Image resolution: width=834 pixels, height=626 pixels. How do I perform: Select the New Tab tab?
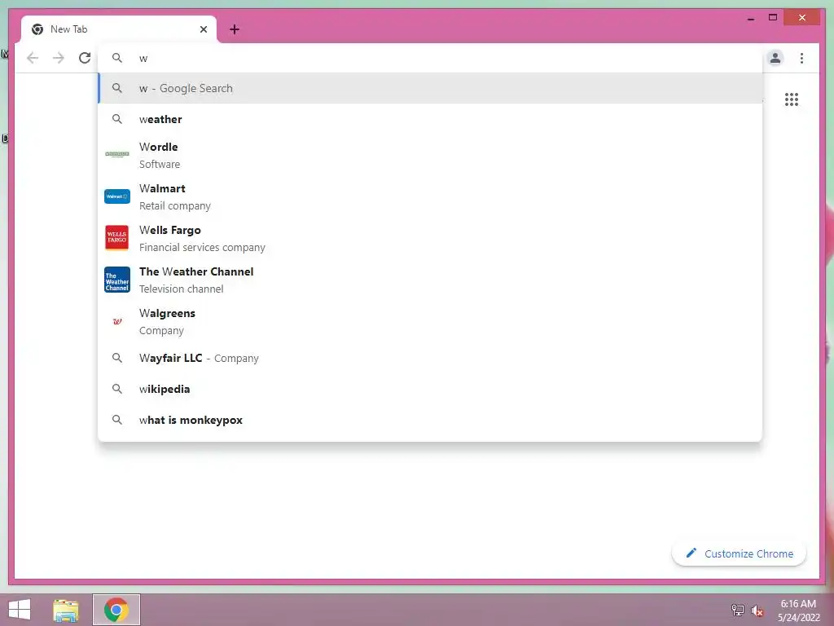click(119, 29)
